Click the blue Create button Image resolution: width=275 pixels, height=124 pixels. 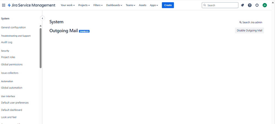click(x=168, y=5)
